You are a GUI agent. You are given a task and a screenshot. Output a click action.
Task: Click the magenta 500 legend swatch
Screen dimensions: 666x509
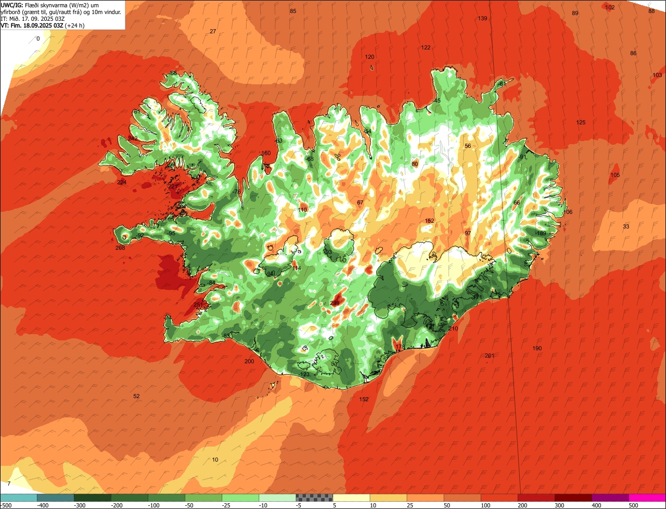647,498
